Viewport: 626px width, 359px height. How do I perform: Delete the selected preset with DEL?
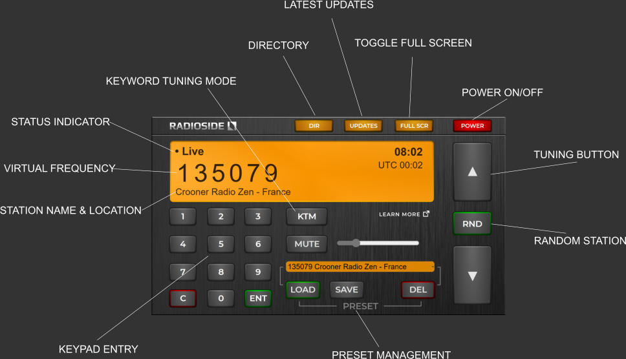418,289
